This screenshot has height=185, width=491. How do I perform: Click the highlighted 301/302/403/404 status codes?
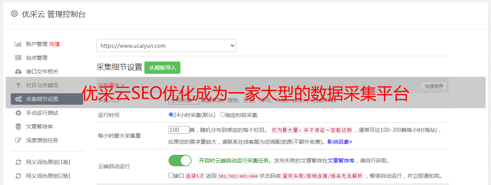(x=237, y=176)
